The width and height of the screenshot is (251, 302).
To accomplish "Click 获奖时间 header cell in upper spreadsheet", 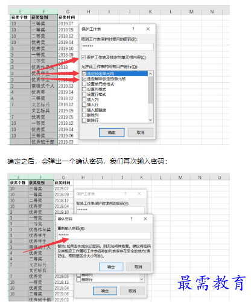I will (68, 18).
